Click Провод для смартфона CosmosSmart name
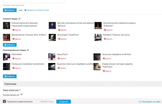Screen dimensions: 162x104 [28, 64]
